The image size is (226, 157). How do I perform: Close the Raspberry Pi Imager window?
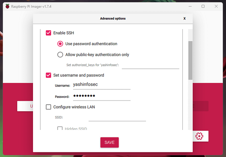216,6
